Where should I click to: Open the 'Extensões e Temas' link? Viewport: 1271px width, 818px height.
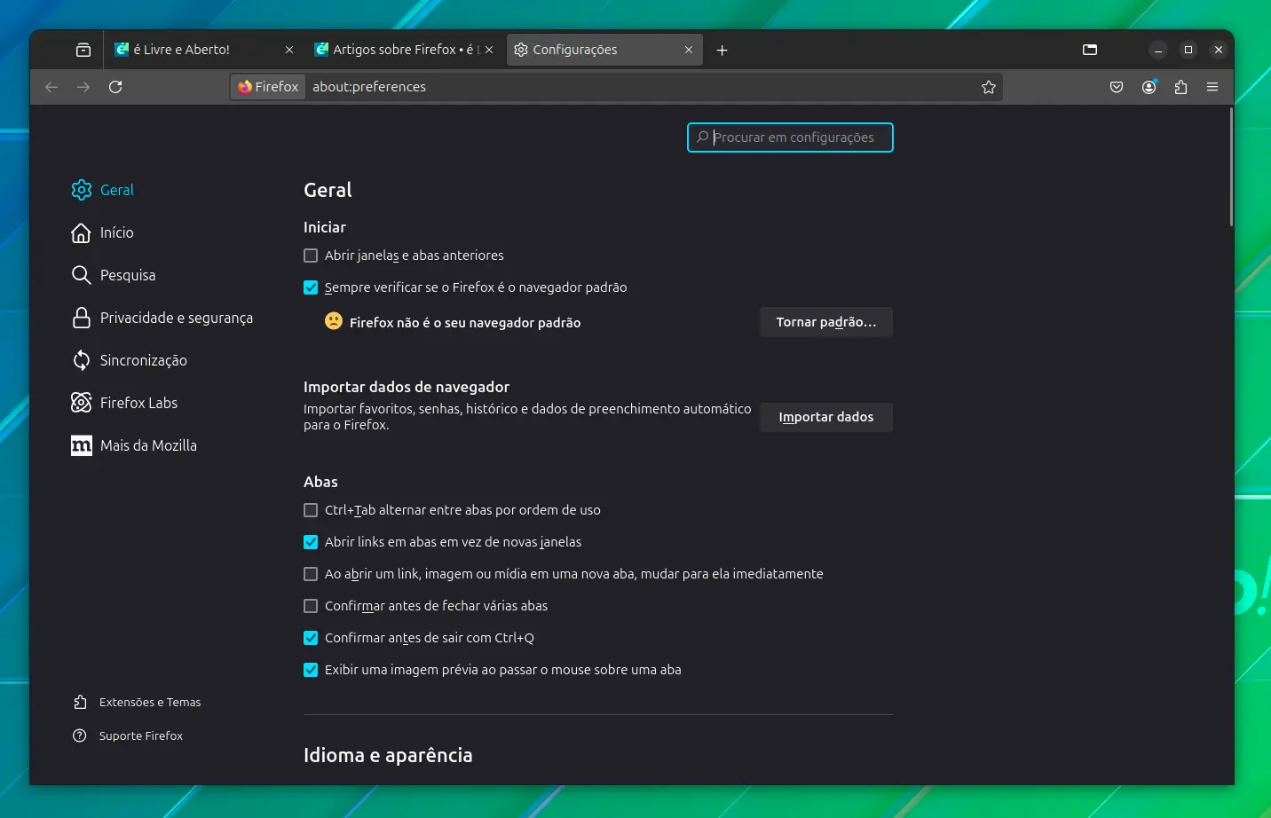tap(150, 702)
